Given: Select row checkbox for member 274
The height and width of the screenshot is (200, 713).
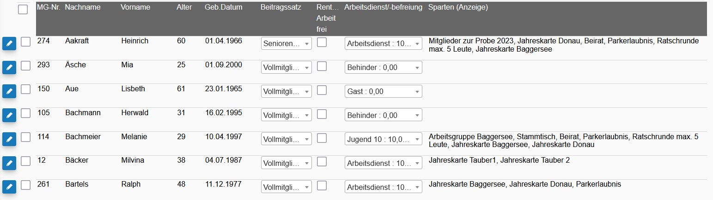Looking at the screenshot, I should coord(26,41).
